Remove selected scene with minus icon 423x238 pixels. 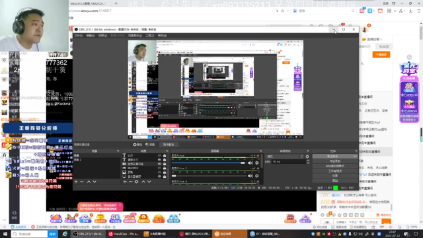tap(82, 182)
